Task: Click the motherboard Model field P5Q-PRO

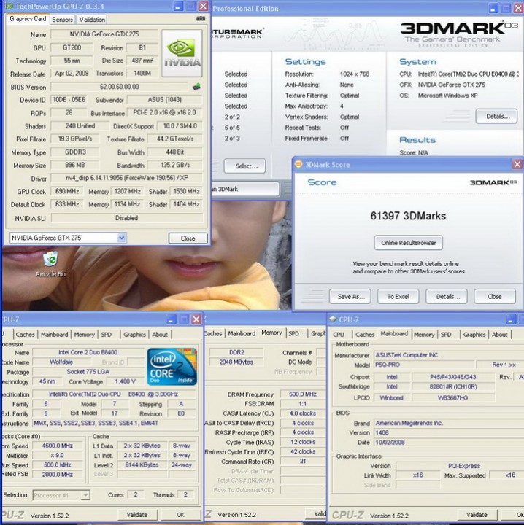Action: tap(424, 365)
